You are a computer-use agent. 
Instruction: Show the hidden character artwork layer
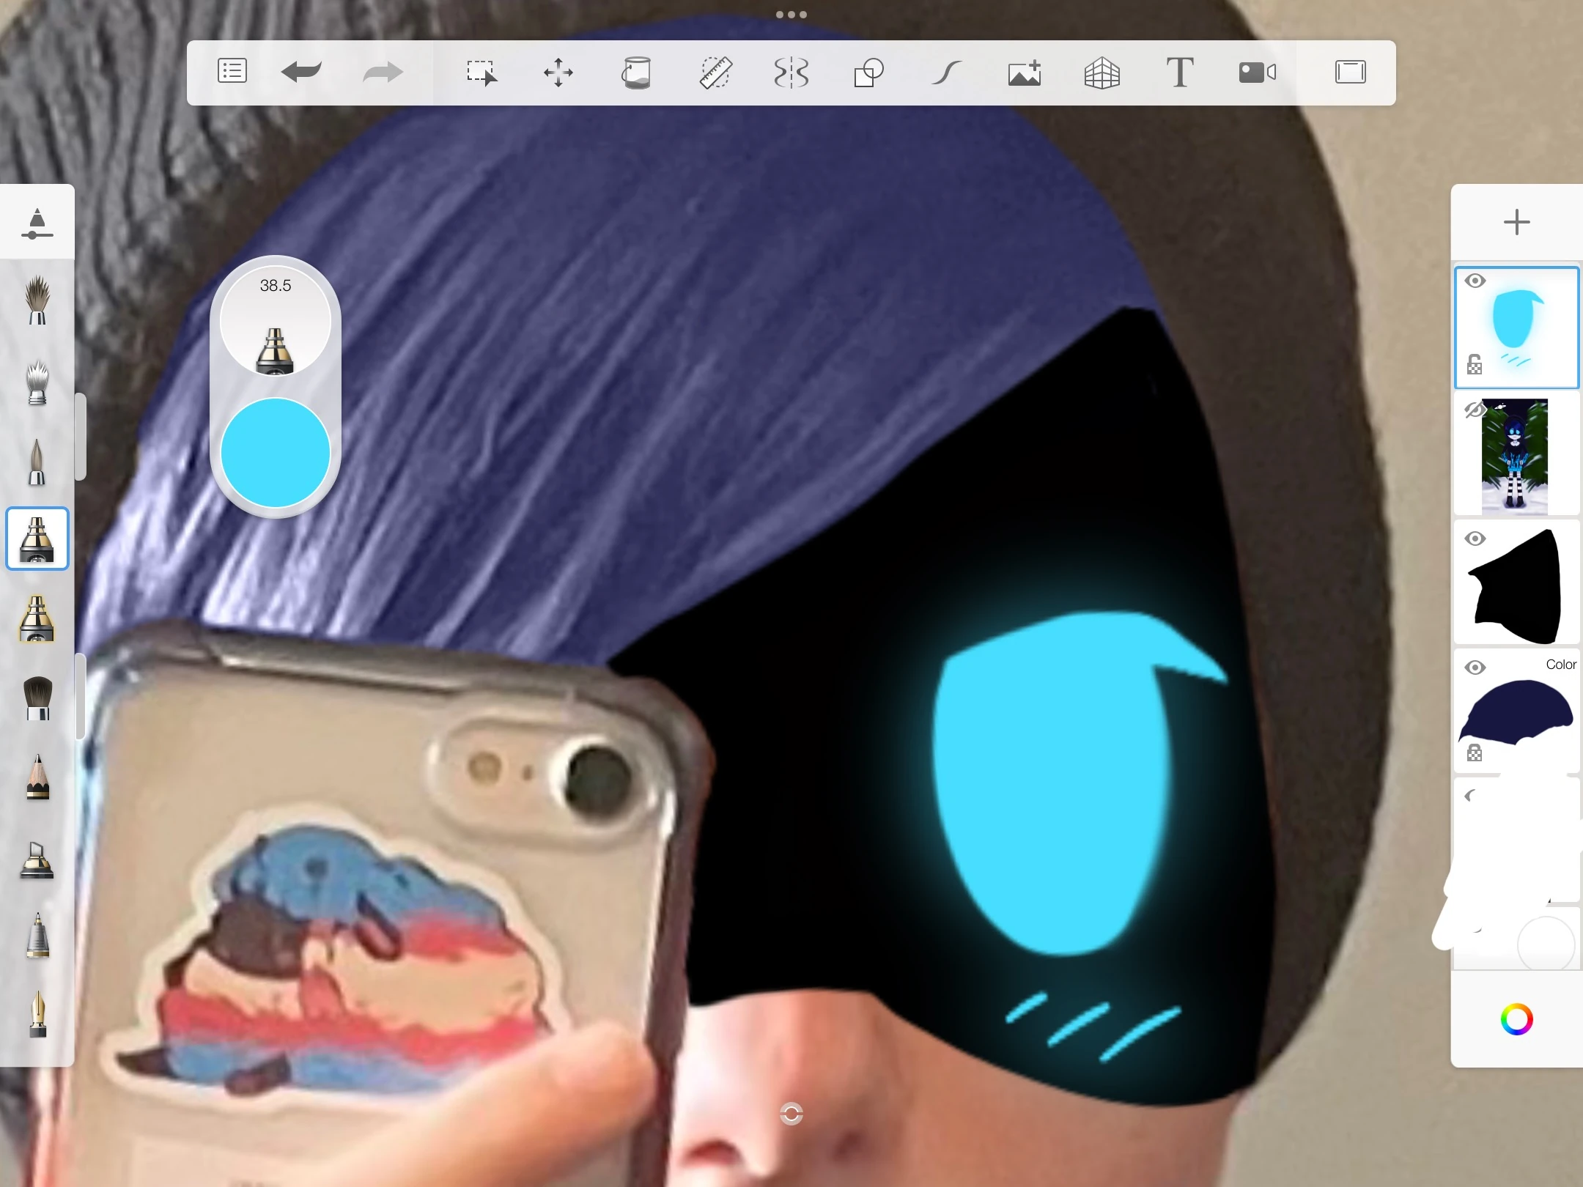pos(1475,410)
